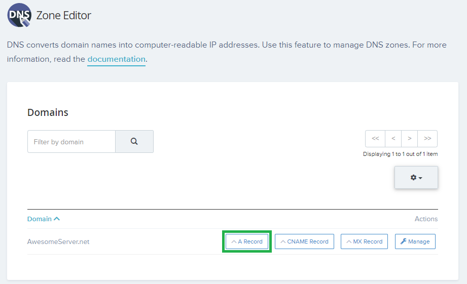Click the Zone Editor page title
Image resolution: width=467 pixels, height=284 pixels.
(x=64, y=15)
